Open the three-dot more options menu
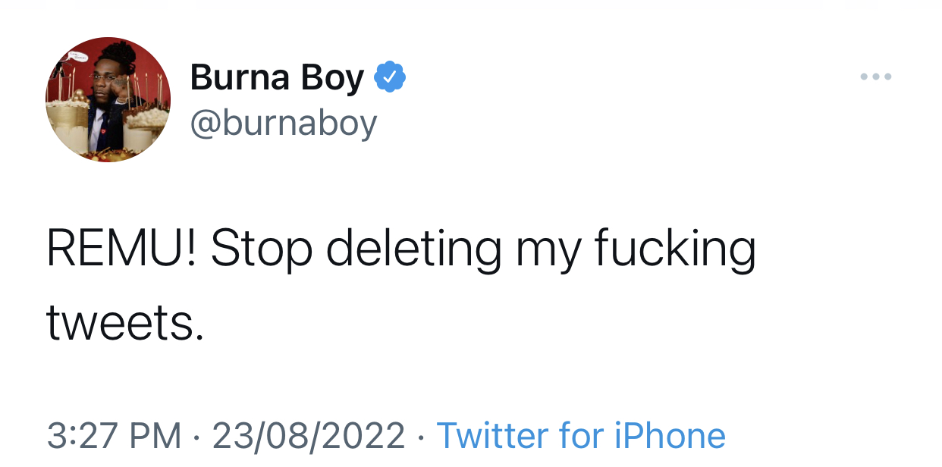 [x=876, y=77]
